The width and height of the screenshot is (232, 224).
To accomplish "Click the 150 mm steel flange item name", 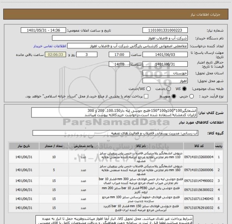I will click(141, 208).
